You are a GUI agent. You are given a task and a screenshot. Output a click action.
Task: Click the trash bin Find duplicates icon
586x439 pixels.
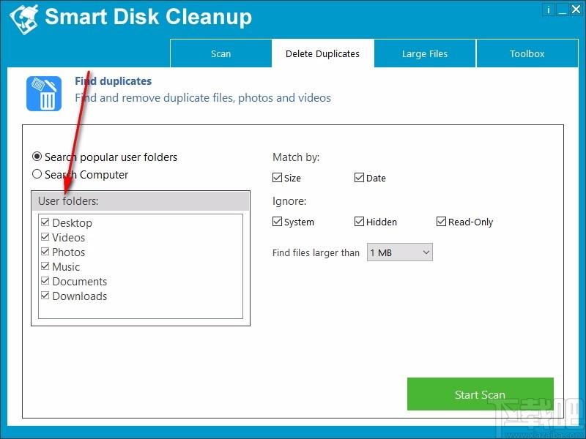point(44,94)
